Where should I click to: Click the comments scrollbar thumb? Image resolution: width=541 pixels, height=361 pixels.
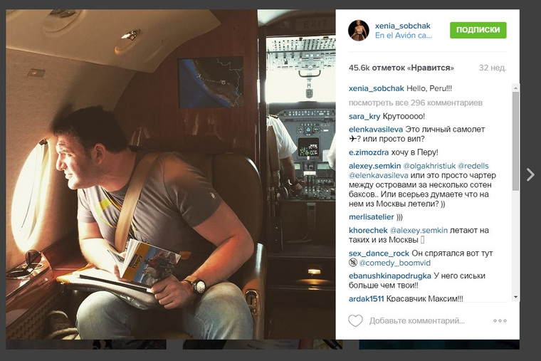click(515, 141)
